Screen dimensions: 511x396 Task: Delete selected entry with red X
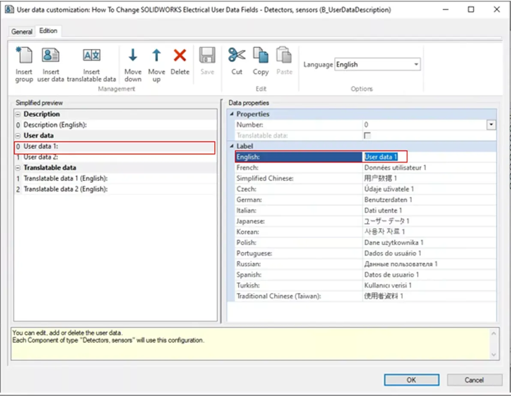pos(180,55)
